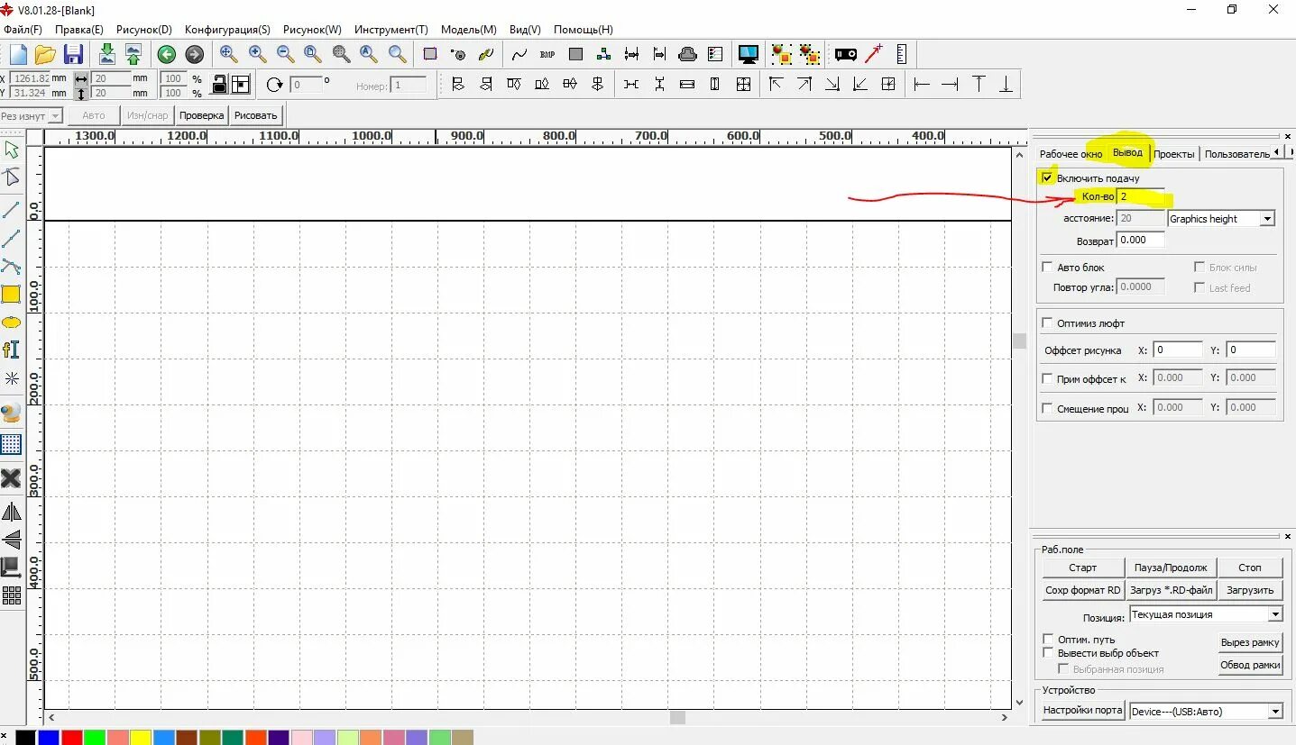The image size is (1296, 745).
Task: Click the center-to-page crosshair icon
Action: [x=888, y=85]
